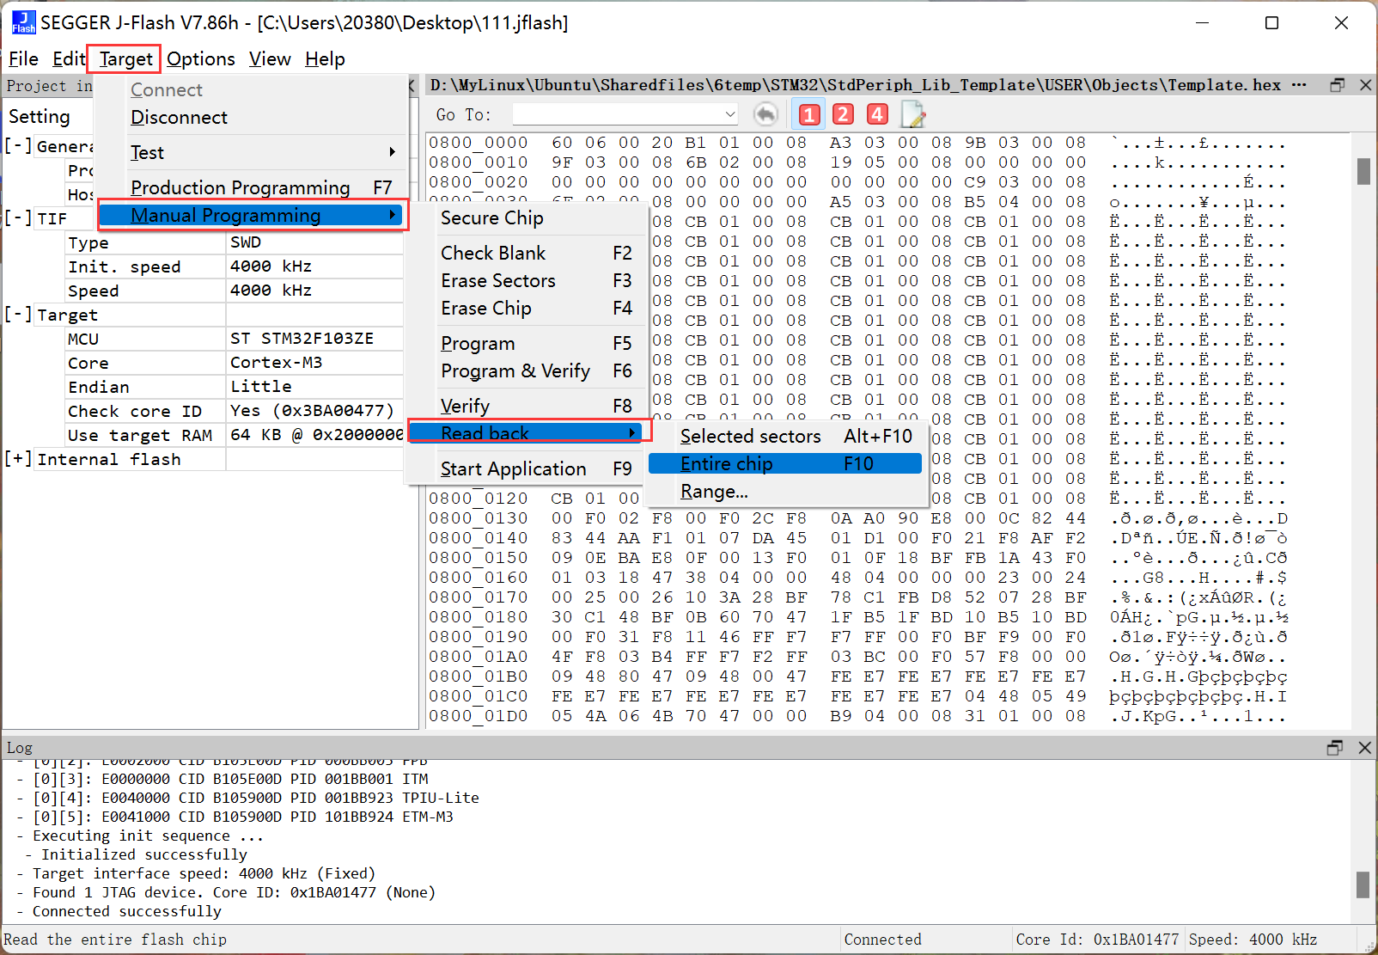Image resolution: width=1378 pixels, height=955 pixels.
Task: Expand the Internal flash tree node
Action: [x=18, y=459]
